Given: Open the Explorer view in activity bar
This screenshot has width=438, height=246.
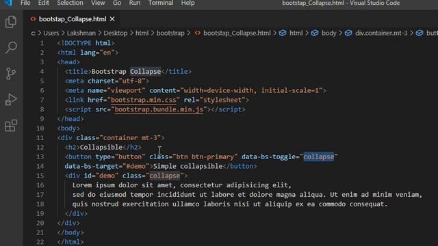Looking at the screenshot, I should click(x=11, y=21).
